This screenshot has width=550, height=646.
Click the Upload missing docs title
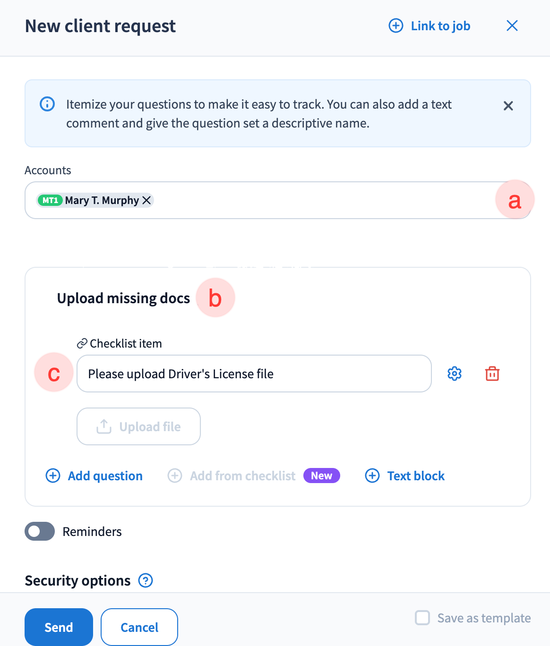[123, 298]
